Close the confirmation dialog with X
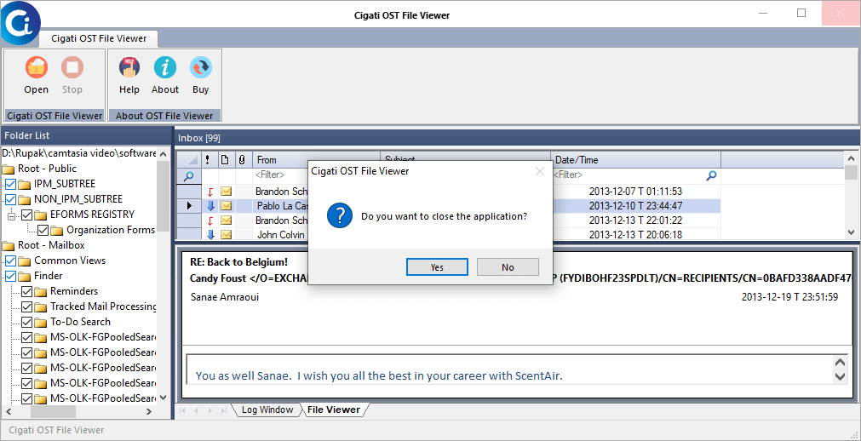Viewport: 861px width, 441px height. [x=540, y=171]
